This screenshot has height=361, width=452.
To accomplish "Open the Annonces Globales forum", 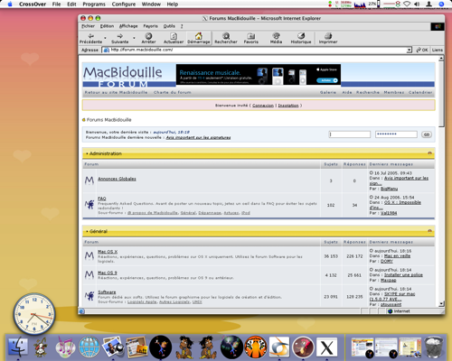I will (x=117, y=179).
